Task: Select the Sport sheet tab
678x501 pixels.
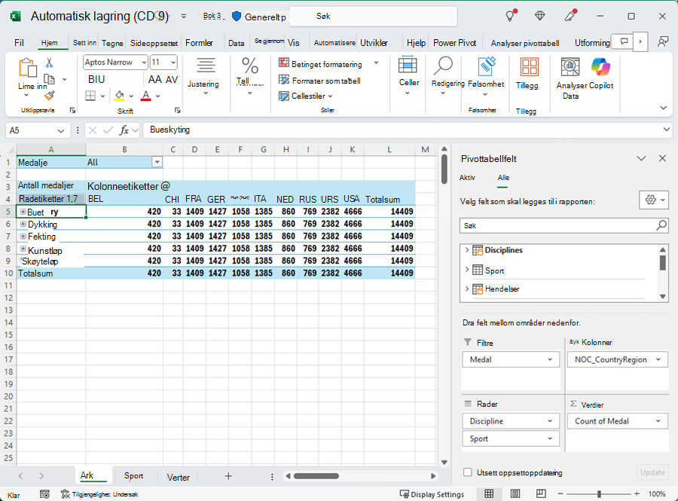Action: pyautogui.click(x=133, y=475)
